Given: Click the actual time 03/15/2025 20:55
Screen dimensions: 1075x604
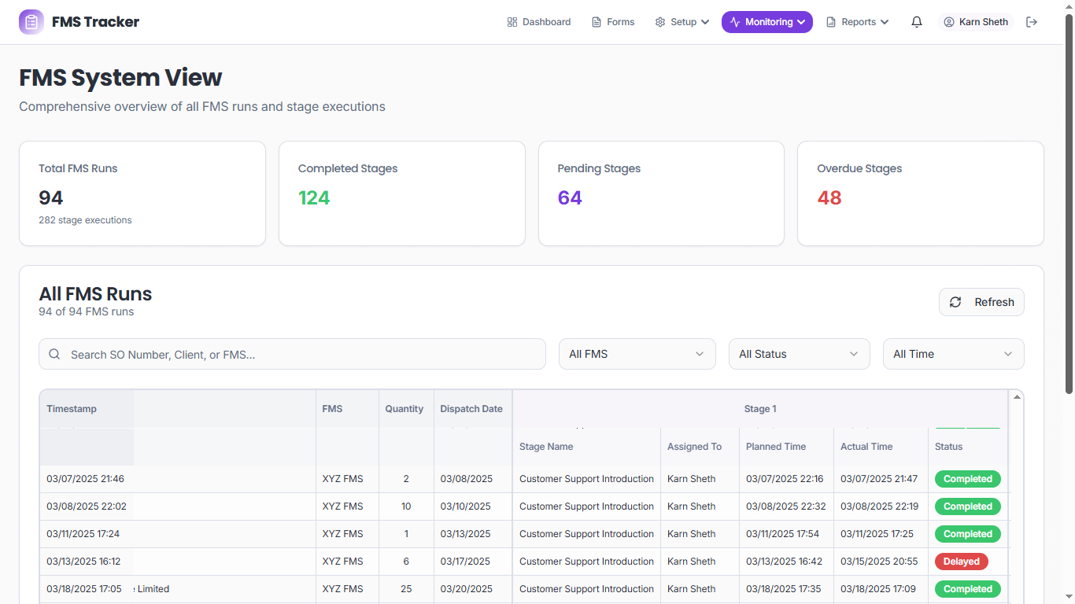Looking at the screenshot, I should coord(879,562).
